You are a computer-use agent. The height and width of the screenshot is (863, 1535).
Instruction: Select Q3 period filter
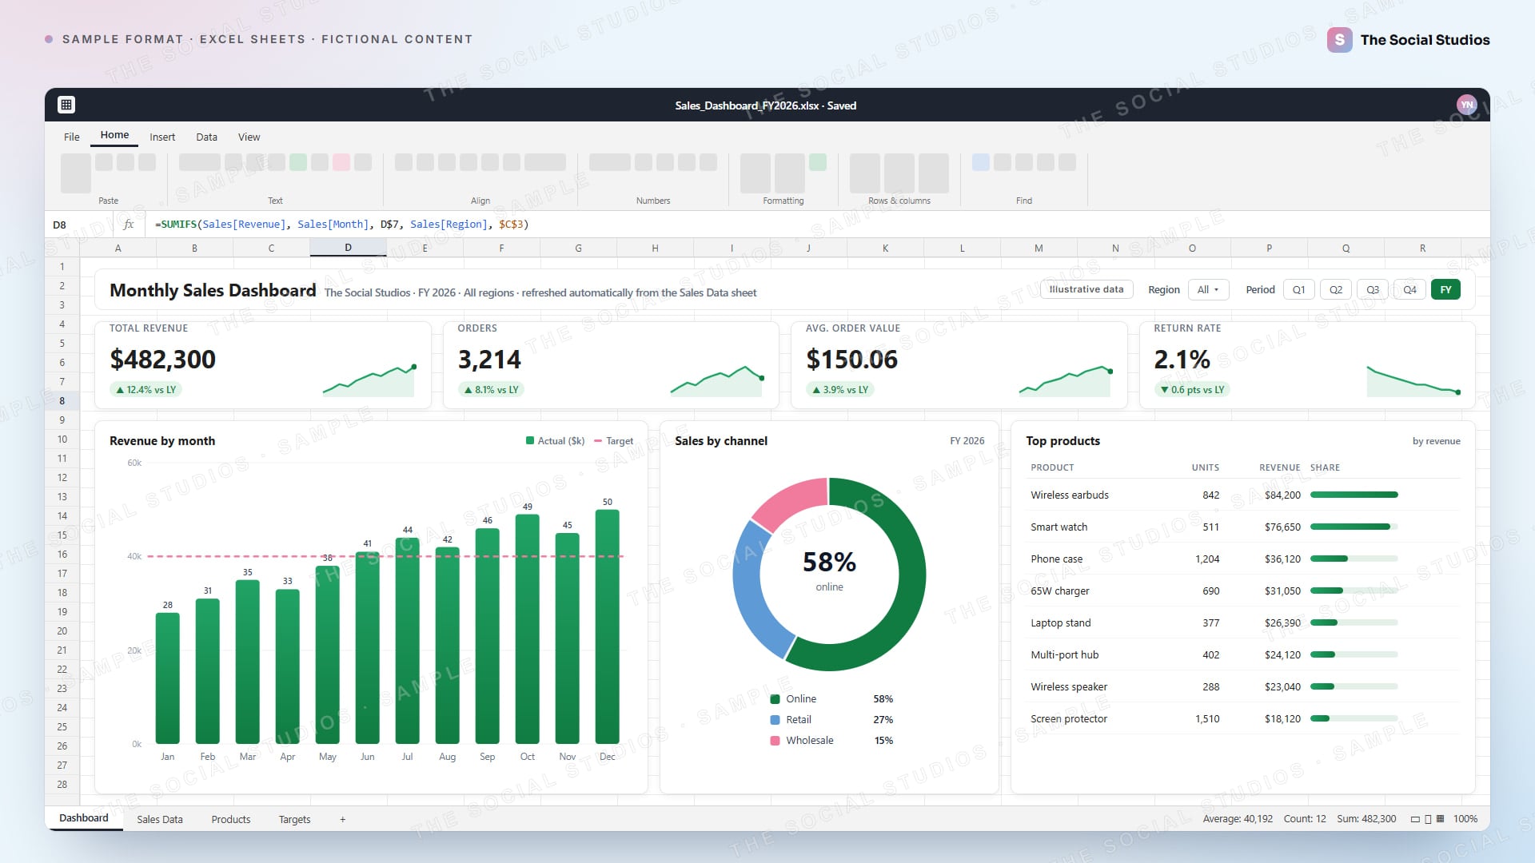tap(1373, 289)
